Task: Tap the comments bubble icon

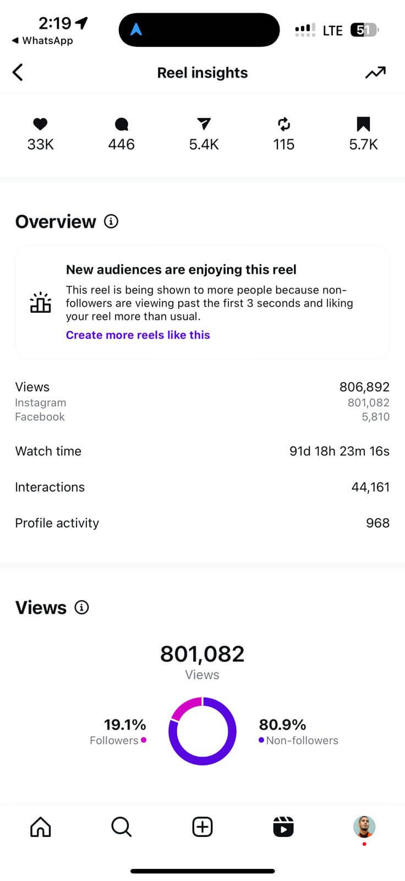Action: [122, 124]
